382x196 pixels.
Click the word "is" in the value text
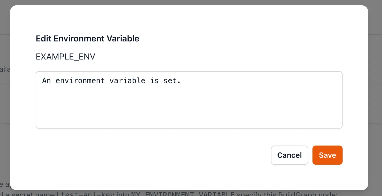tap(154, 81)
